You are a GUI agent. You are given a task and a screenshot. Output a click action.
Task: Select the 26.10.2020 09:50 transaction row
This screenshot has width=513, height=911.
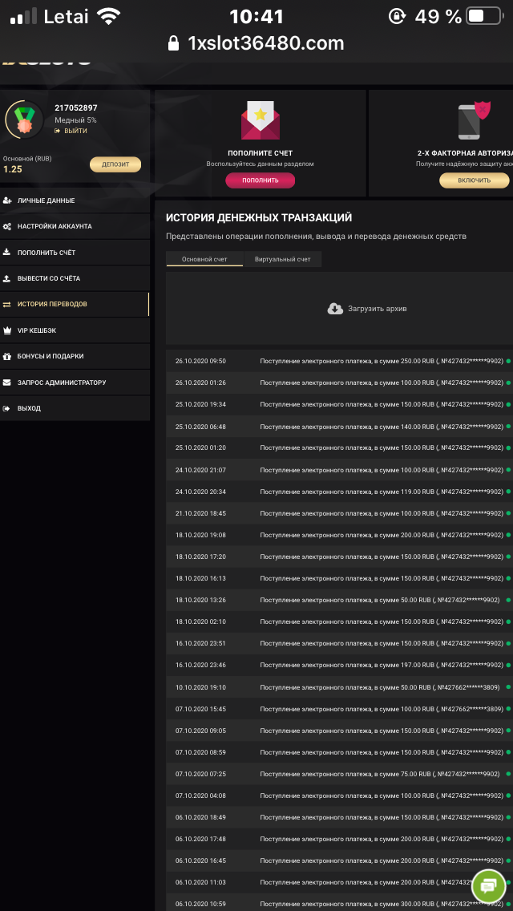point(337,361)
